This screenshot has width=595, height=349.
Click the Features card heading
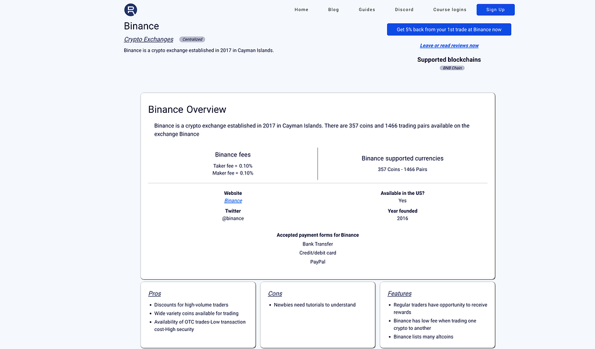tap(399, 294)
